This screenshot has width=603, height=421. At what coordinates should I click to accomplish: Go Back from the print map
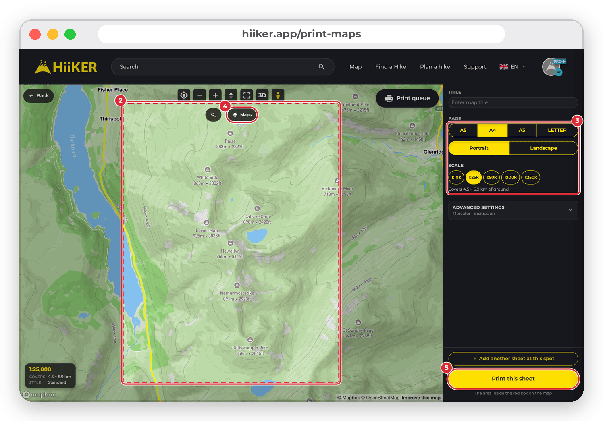tap(39, 96)
